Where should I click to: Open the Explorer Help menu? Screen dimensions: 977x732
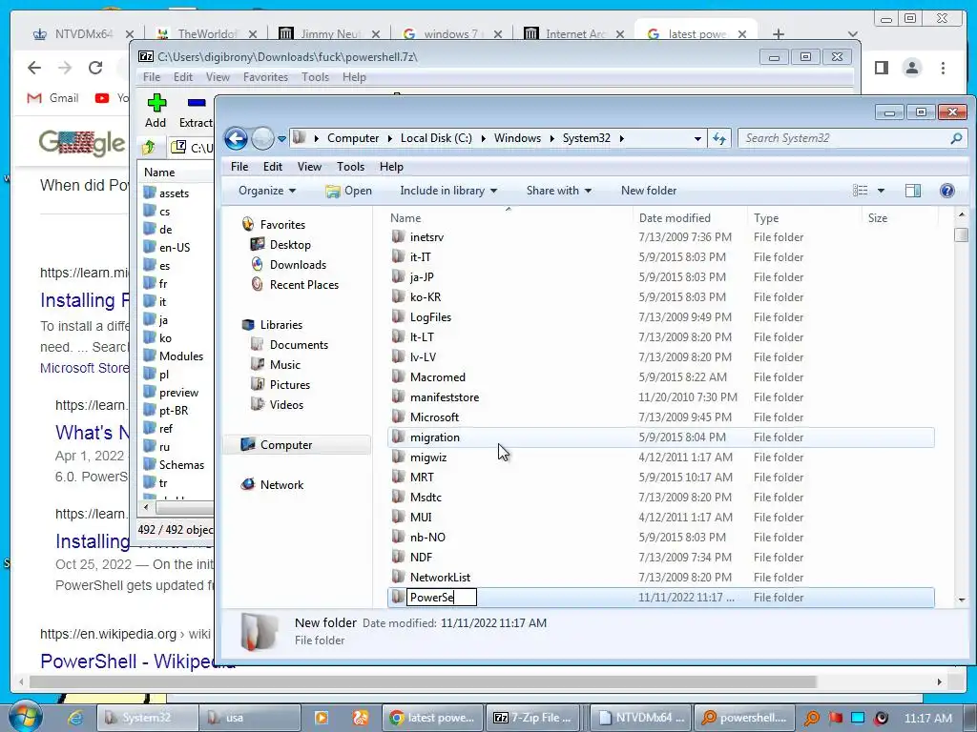point(391,167)
